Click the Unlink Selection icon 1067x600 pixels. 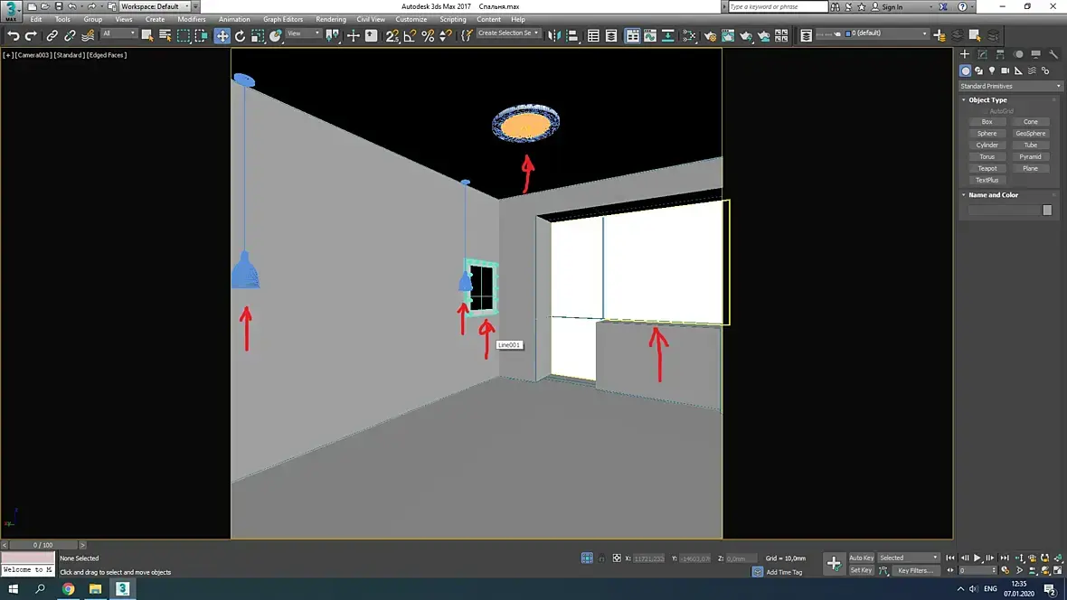(x=70, y=35)
